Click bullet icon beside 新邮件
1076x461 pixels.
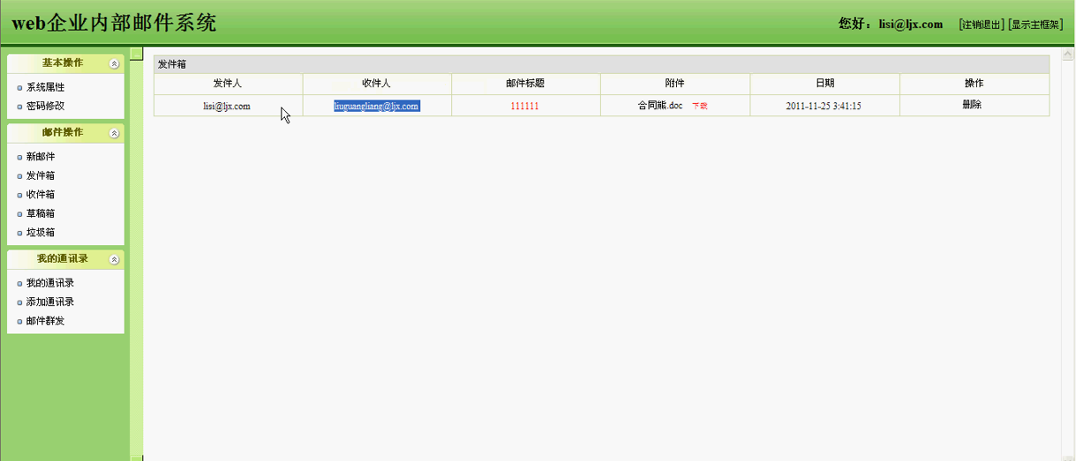click(19, 158)
